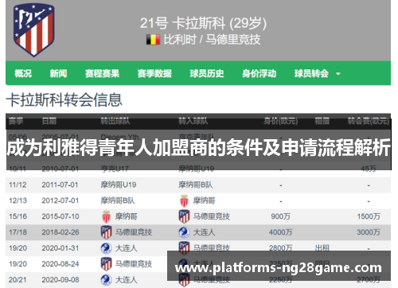Click the 4000万 market value
Viewport: 398px width, 288px height.
pyautogui.click(x=281, y=232)
